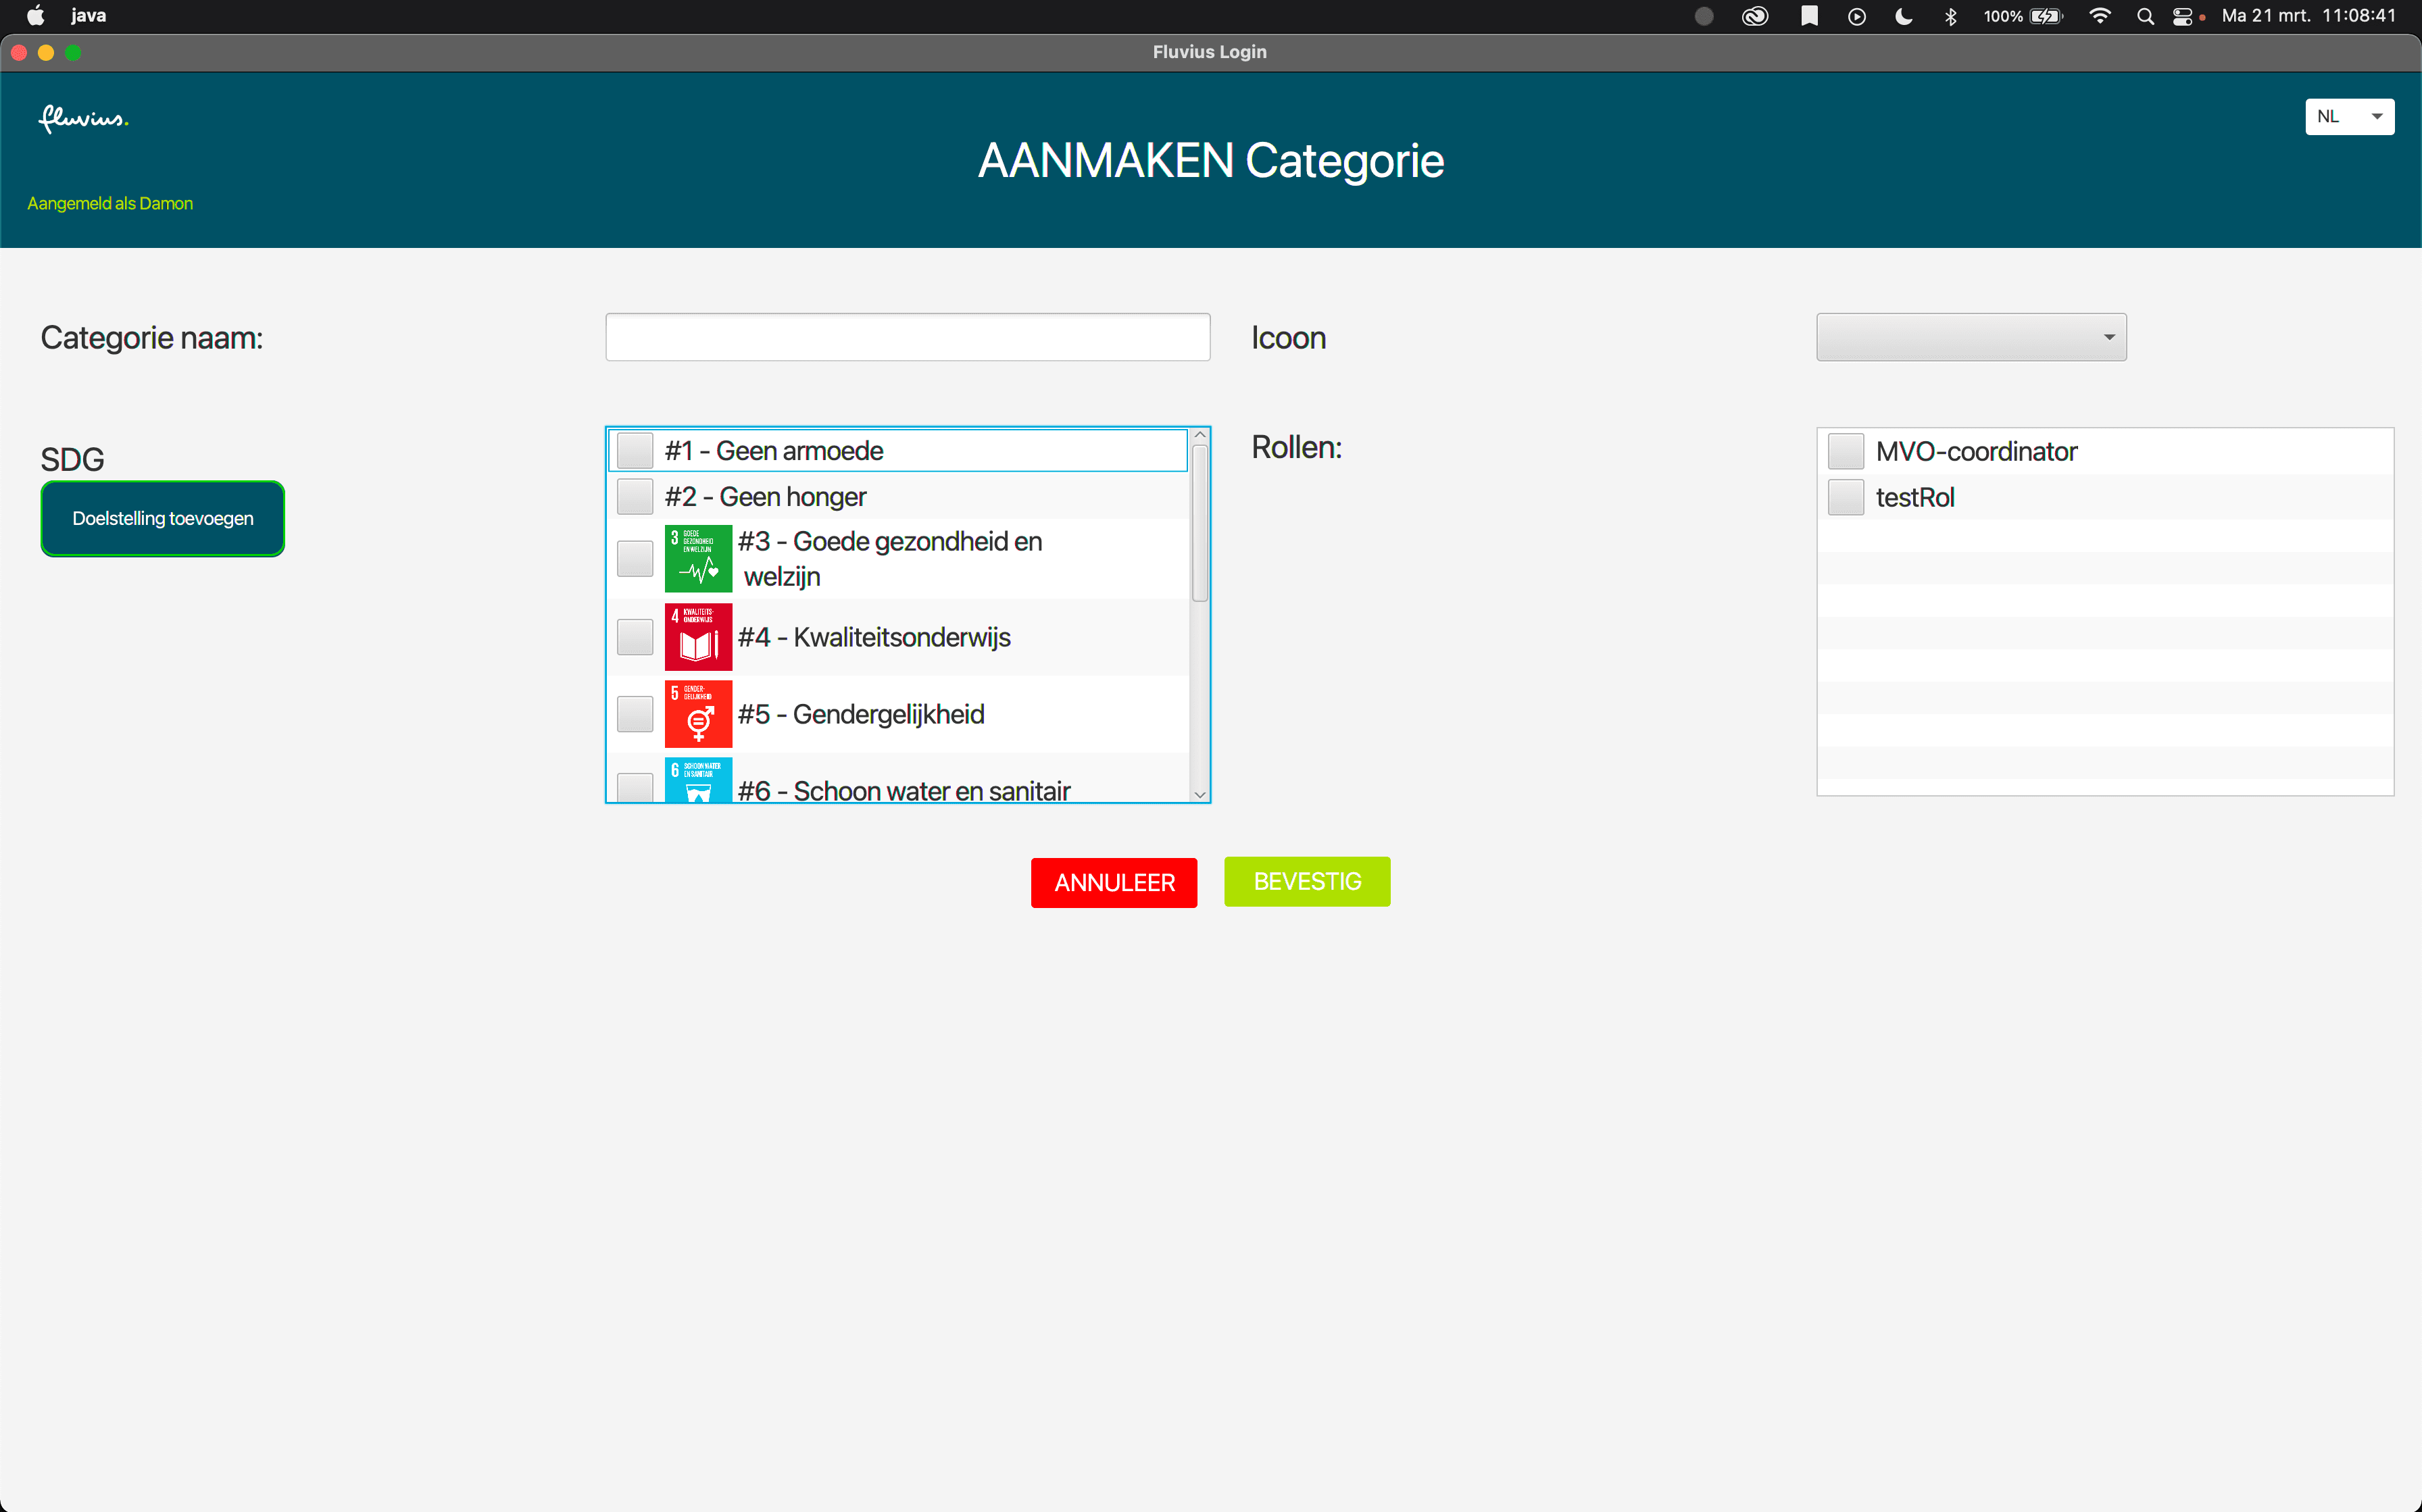Tick the MVO-coordinator role checkbox

click(x=1845, y=451)
